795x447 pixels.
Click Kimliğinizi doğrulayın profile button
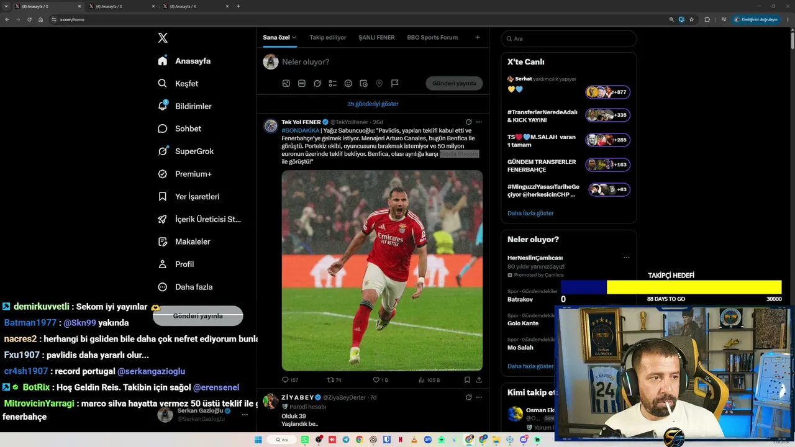pos(756,19)
